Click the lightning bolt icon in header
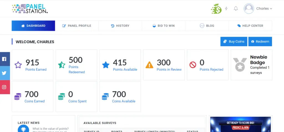 226,9
